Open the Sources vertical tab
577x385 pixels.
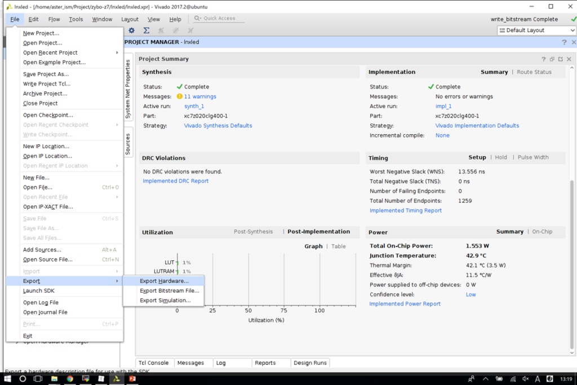[128, 144]
